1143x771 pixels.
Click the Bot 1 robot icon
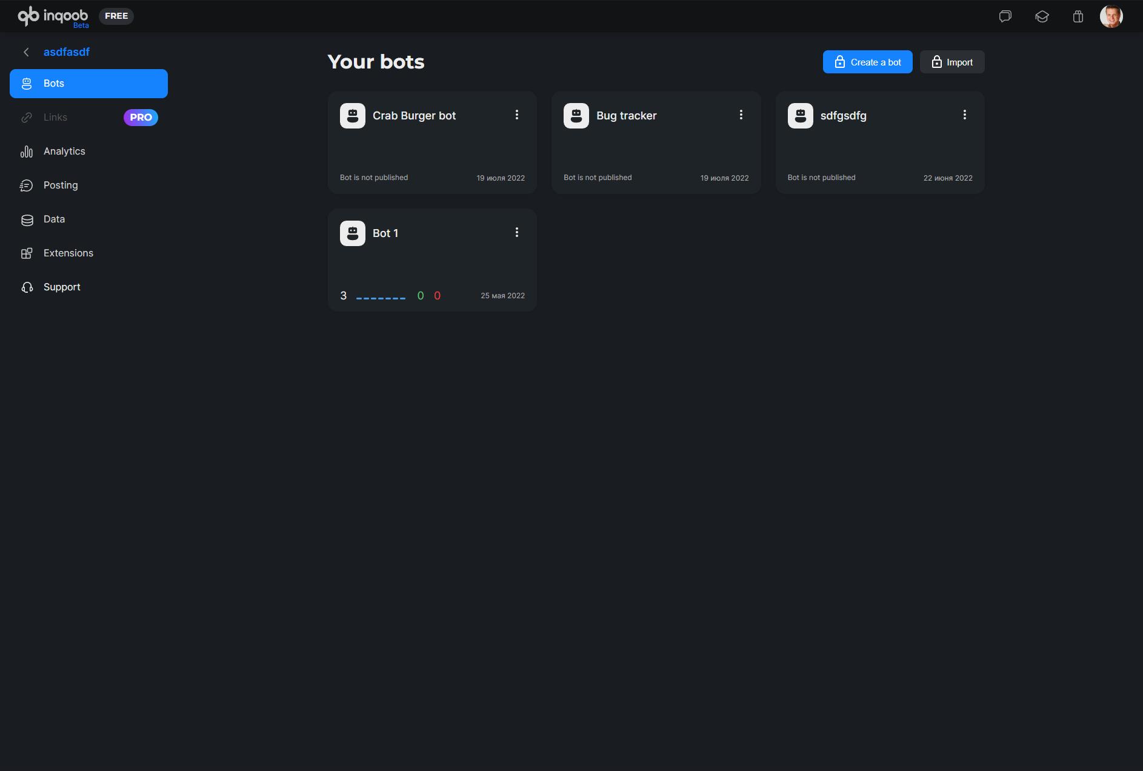click(353, 233)
